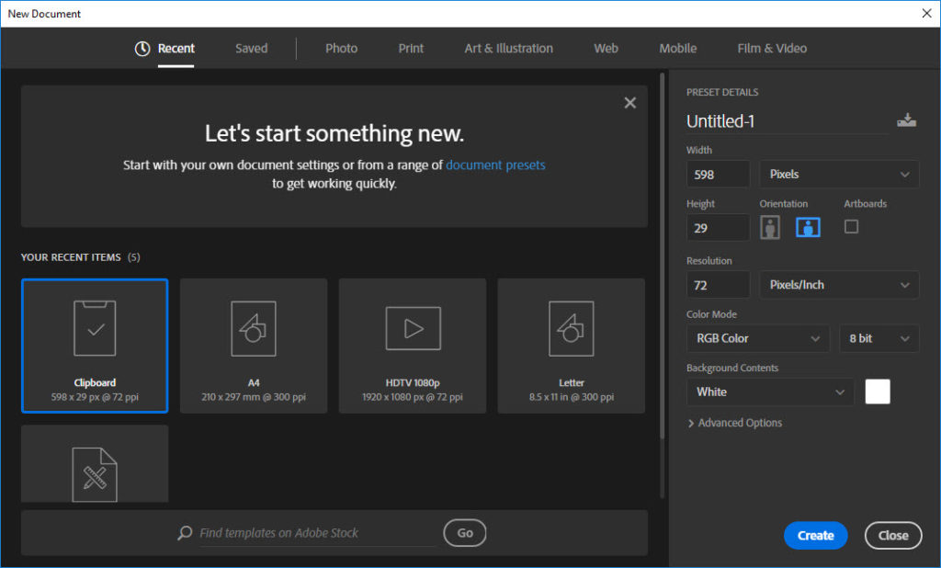Open the width units Pixels dropdown
Viewport: 941px width, 568px height.
838,174
